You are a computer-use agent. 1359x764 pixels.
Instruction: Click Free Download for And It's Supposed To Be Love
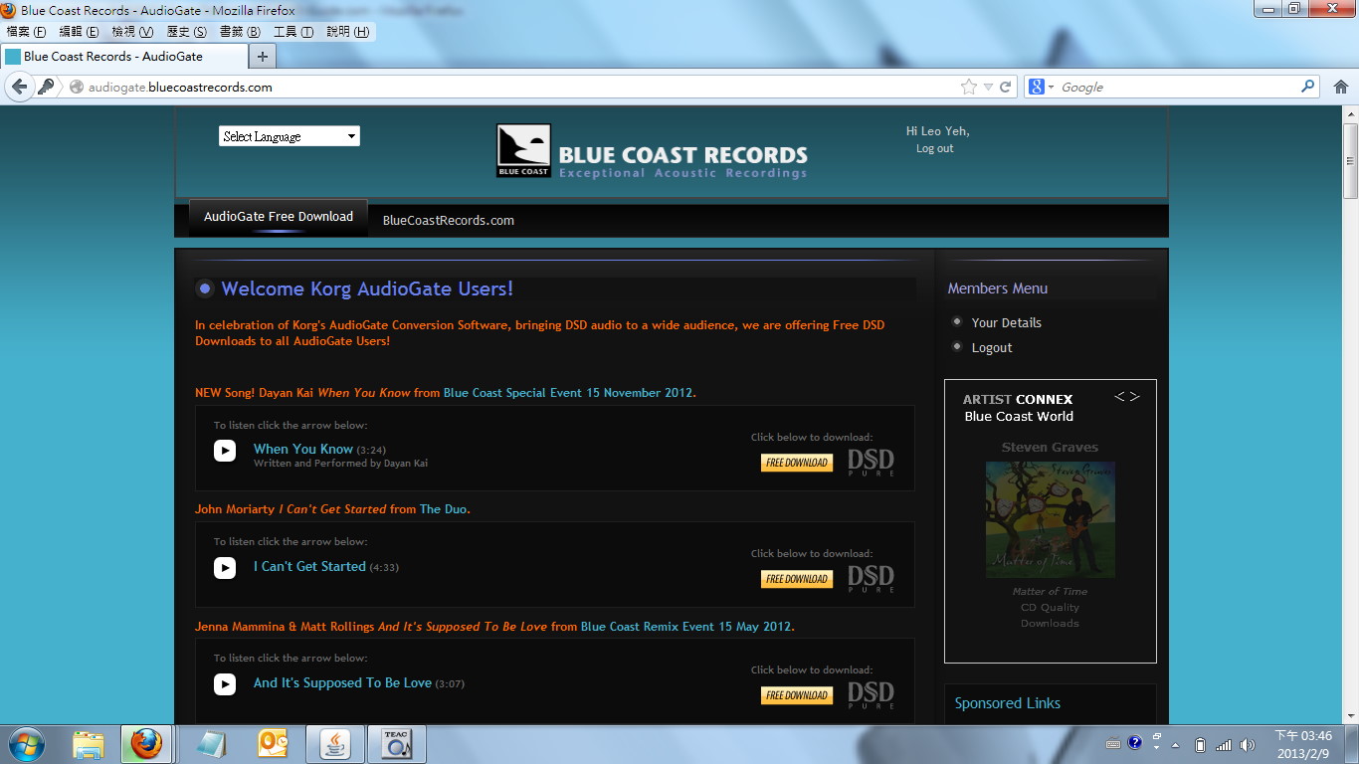tap(797, 695)
